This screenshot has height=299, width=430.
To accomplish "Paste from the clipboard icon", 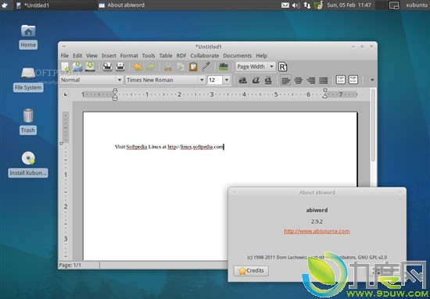I will 193,67.
